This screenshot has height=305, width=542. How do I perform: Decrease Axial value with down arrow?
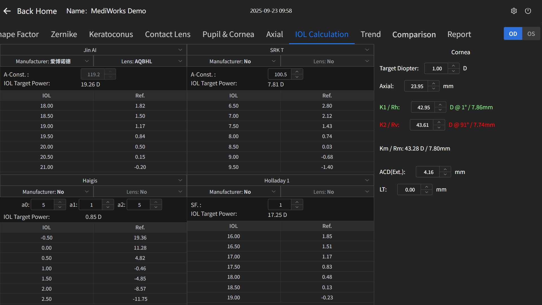click(x=434, y=89)
